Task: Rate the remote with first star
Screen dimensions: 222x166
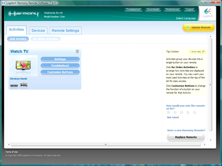Action: (168, 112)
